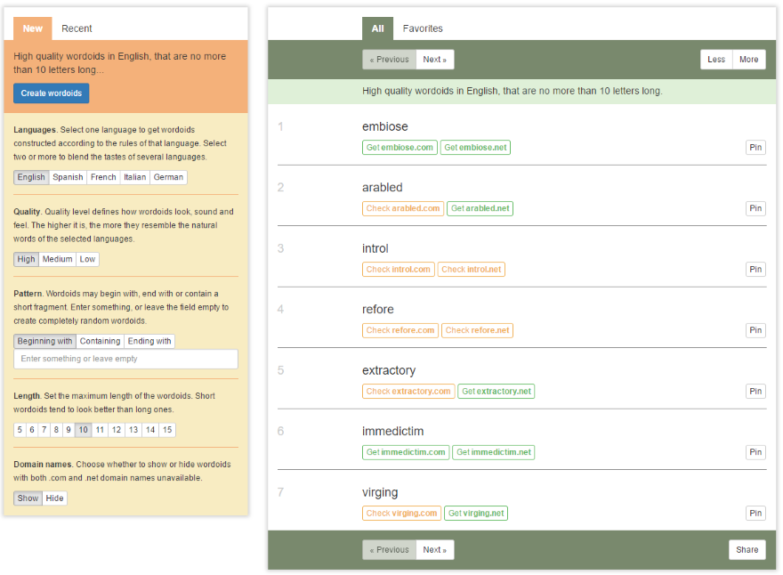
Task: Set quality to Medium
Action: (57, 260)
